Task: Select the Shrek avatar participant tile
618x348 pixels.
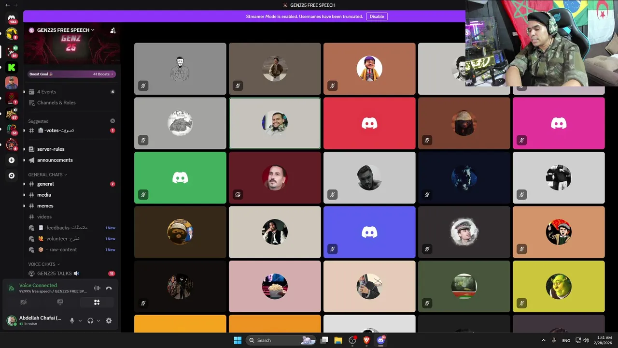Action: click(559, 286)
